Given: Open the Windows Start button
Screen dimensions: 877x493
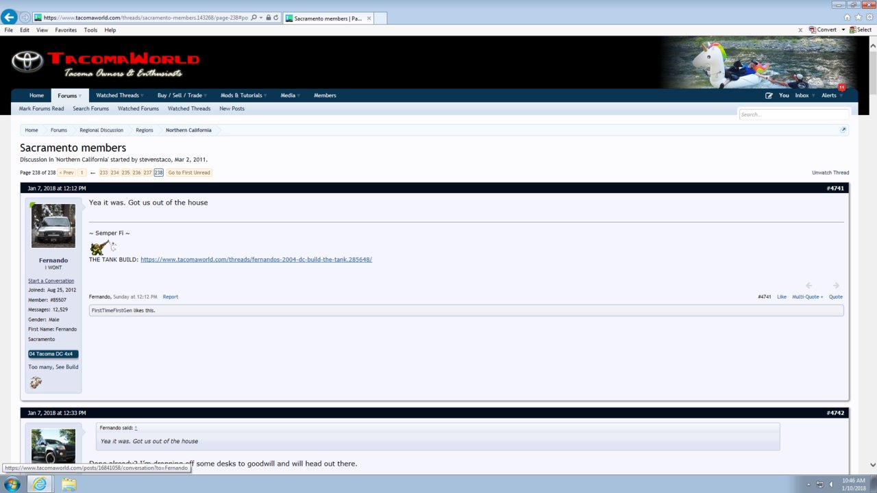Looking at the screenshot, I should (x=12, y=484).
